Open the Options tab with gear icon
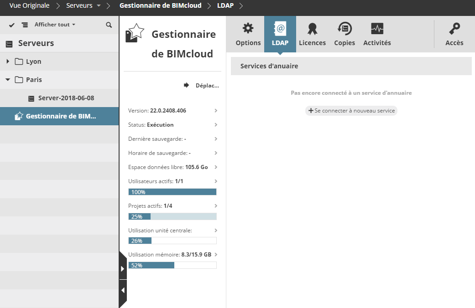The width and height of the screenshot is (475, 308). [248, 34]
